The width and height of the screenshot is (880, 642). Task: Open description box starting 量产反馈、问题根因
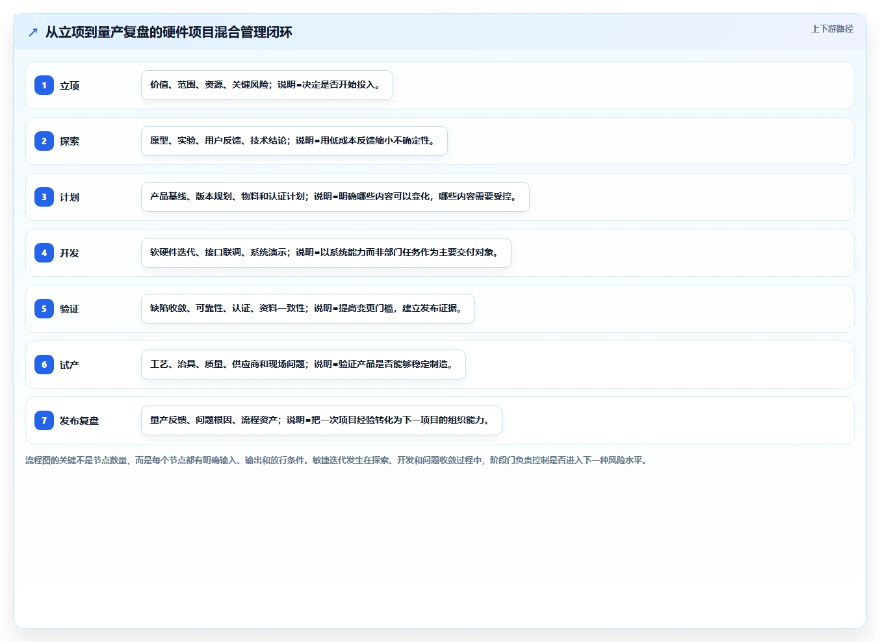322,420
